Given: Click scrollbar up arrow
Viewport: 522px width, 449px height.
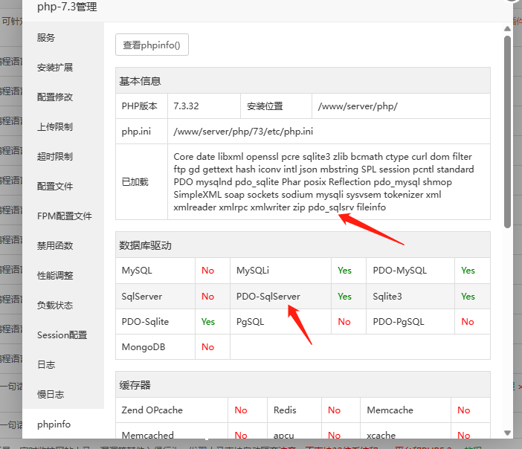Looking at the screenshot, I should pyautogui.click(x=507, y=29).
